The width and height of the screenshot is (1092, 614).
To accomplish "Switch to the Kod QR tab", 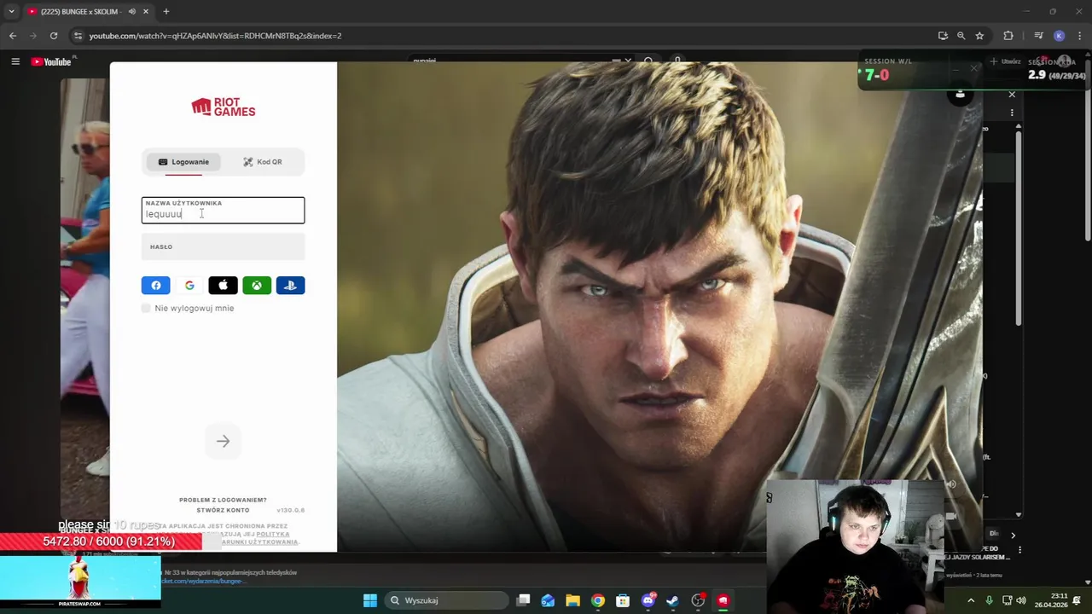I will point(262,162).
